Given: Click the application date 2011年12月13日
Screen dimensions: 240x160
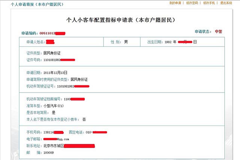Looking at the screenshot, I should (56, 72).
